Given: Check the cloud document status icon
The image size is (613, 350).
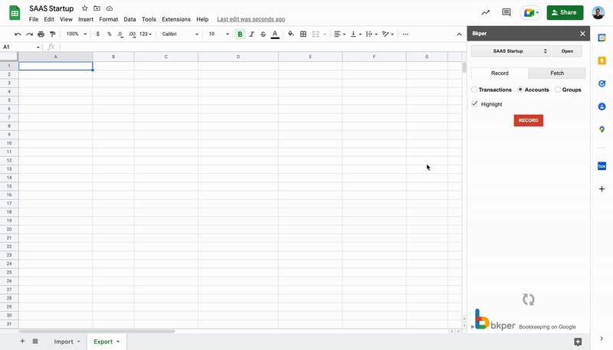Looking at the screenshot, I should pyautogui.click(x=110, y=8).
